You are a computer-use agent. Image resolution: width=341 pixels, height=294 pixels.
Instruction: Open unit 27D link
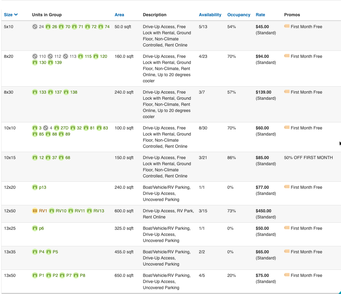65,128
